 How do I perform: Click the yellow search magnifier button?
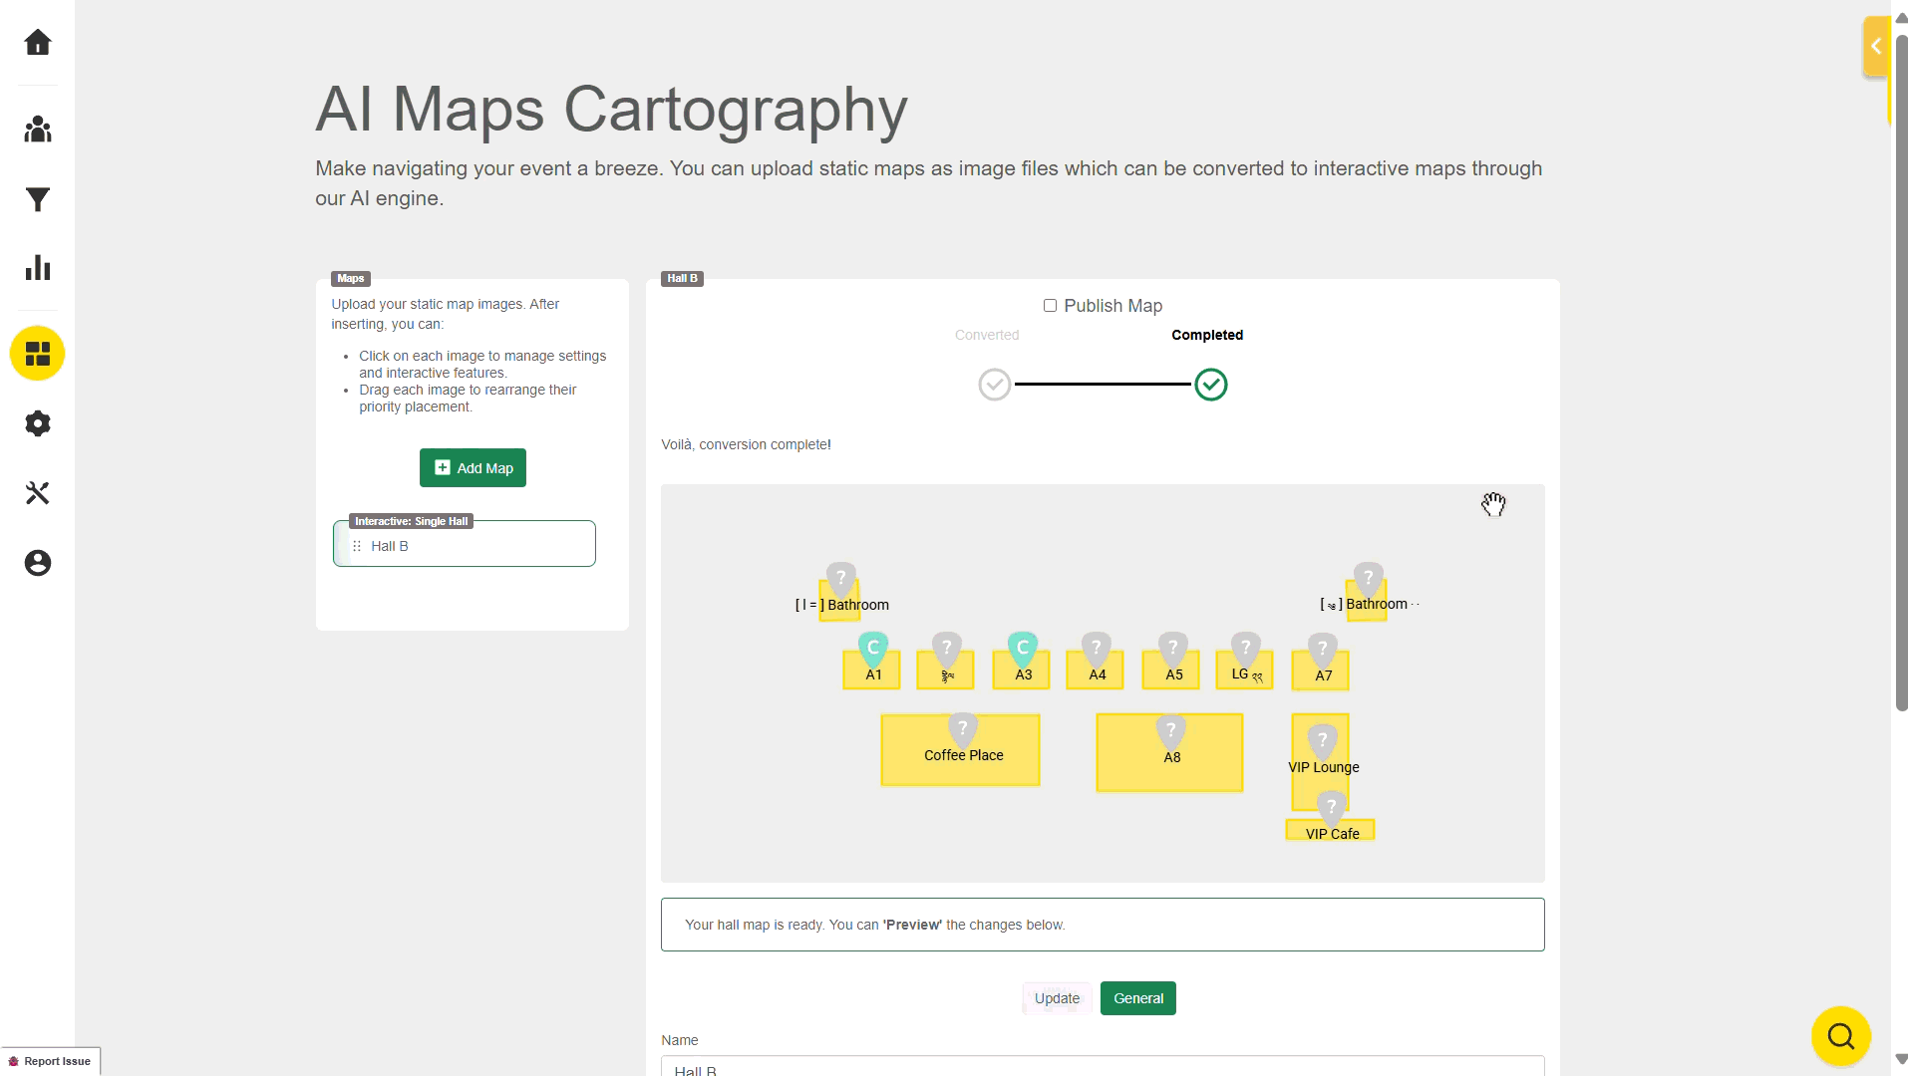pos(1840,1036)
